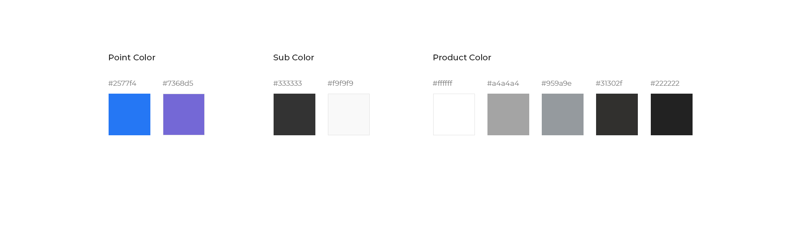Select the light #f9f9f9 swatch
The image size is (802, 231).
(x=349, y=114)
